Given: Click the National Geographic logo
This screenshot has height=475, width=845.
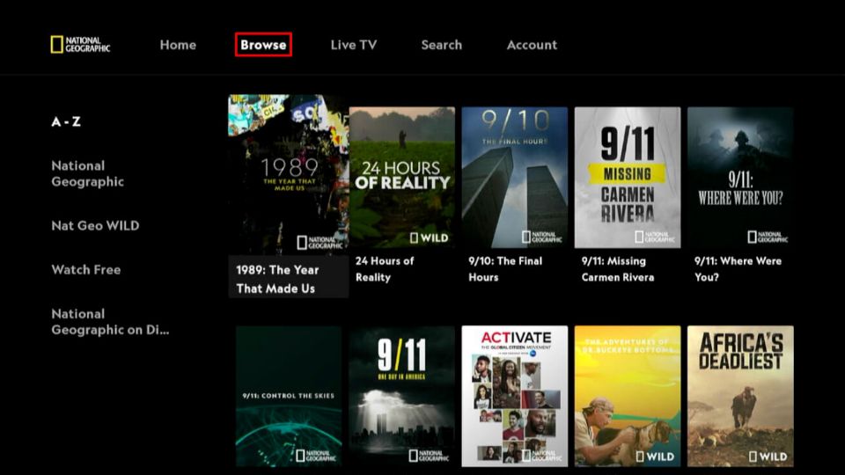Looking at the screenshot, I should [x=80, y=45].
